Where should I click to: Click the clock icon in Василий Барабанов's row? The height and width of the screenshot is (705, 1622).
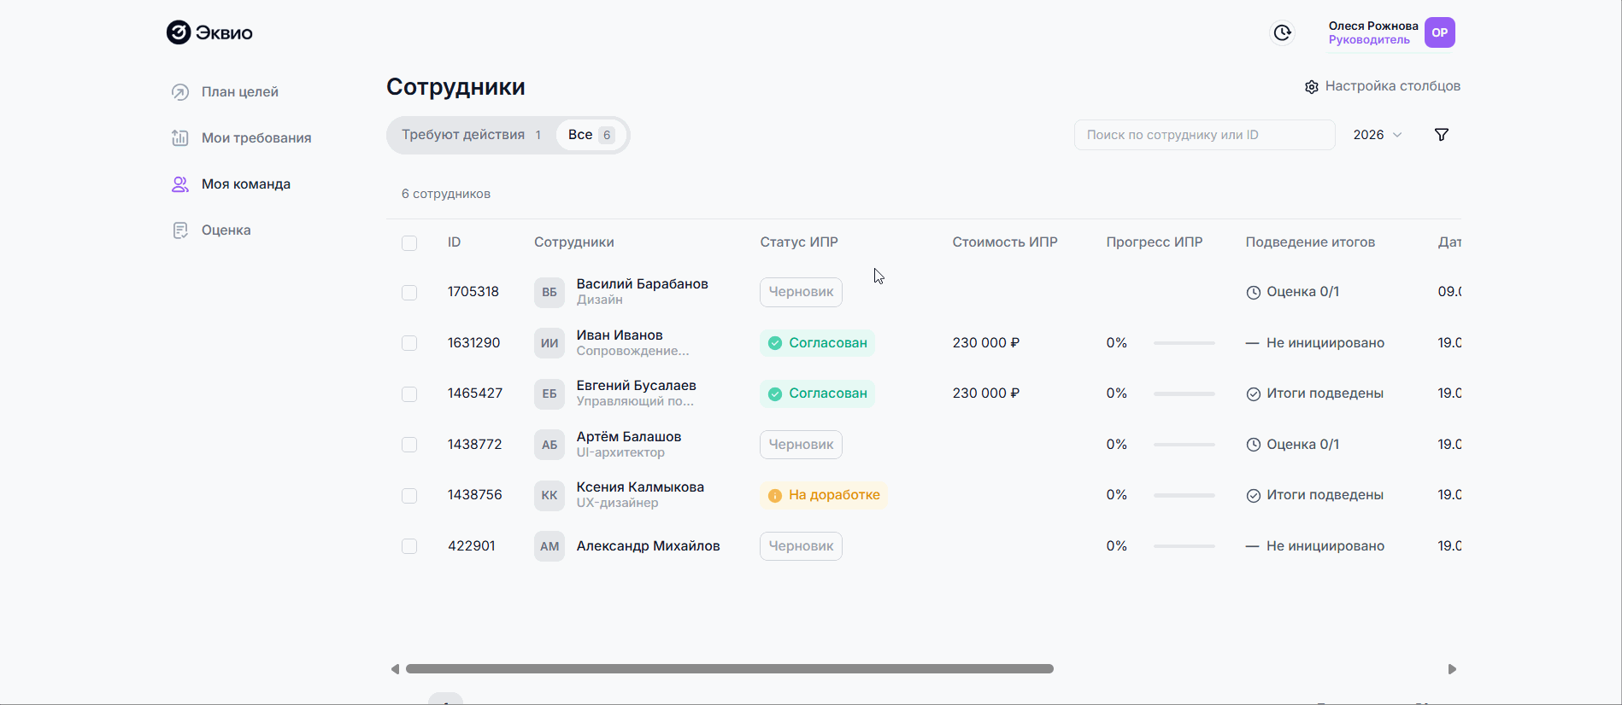(1254, 293)
